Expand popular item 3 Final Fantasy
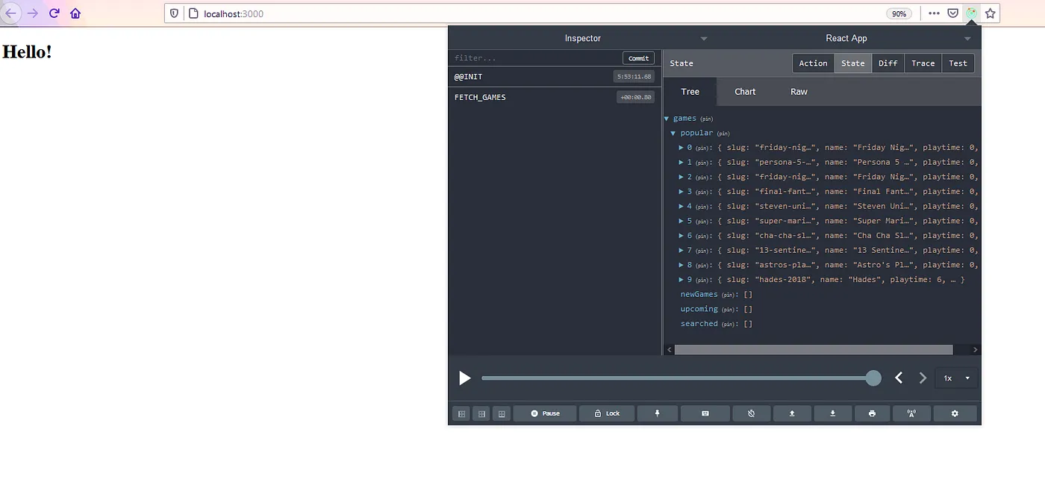 pyautogui.click(x=681, y=192)
